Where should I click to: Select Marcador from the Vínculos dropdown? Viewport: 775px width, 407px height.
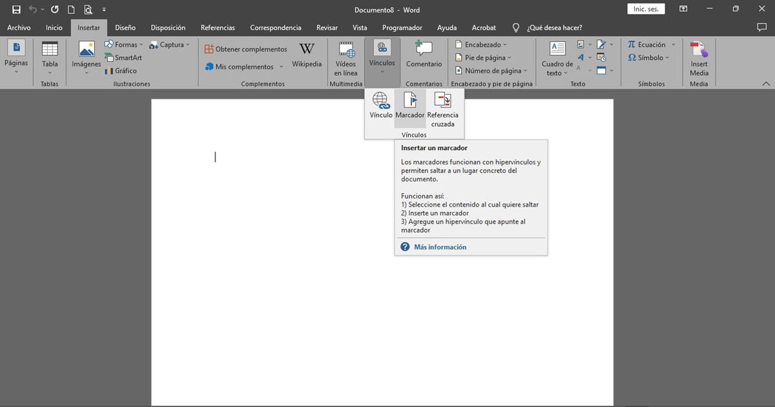tap(409, 107)
